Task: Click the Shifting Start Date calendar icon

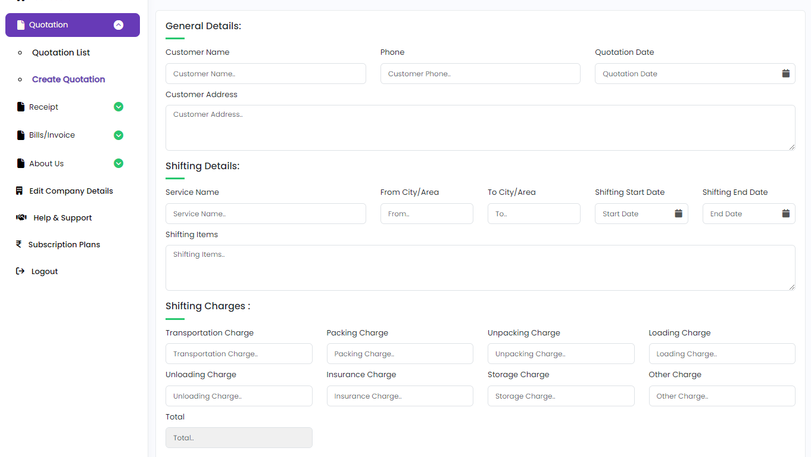Action: click(x=678, y=213)
